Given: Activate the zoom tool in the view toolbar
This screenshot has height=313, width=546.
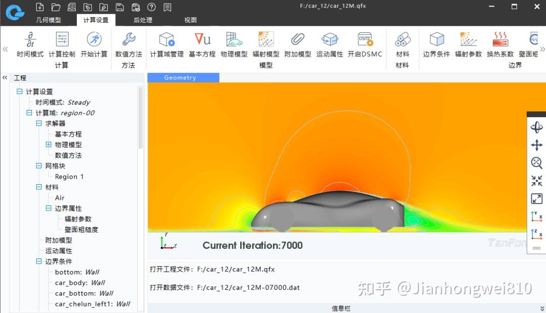Looking at the screenshot, I should [x=536, y=163].
